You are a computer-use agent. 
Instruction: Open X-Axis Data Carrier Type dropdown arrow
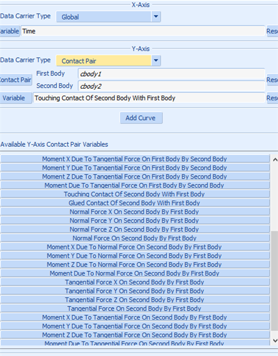[156, 17]
